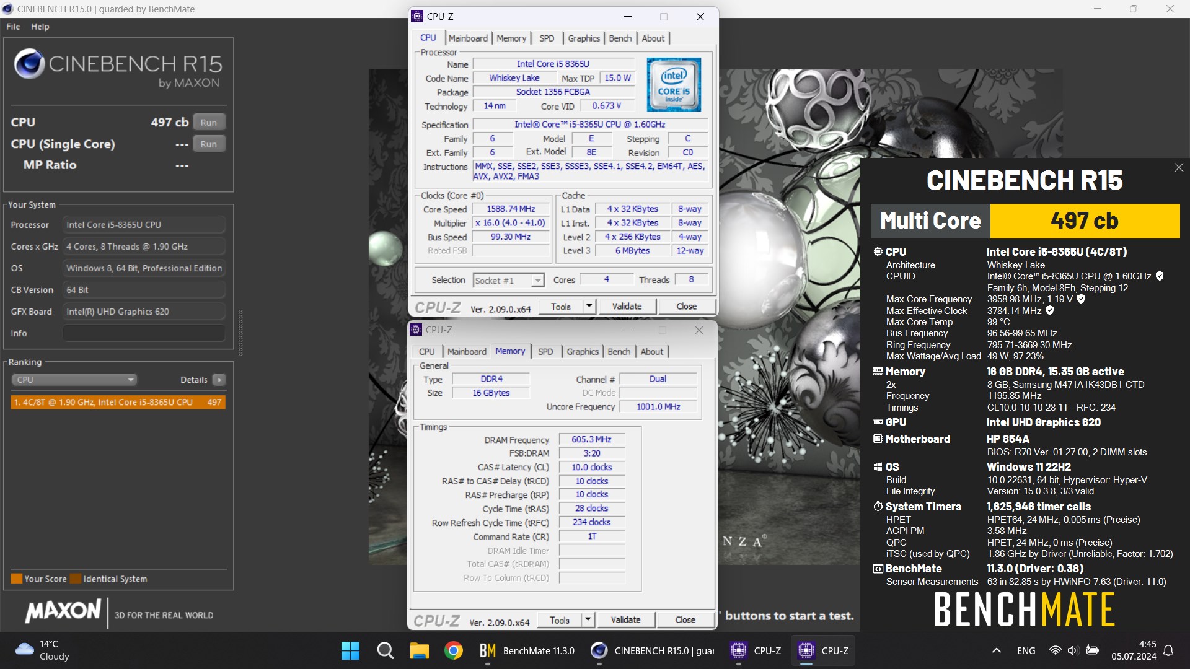This screenshot has width=1190, height=669.
Task: Click the Info input field in Your System
Action: [144, 333]
